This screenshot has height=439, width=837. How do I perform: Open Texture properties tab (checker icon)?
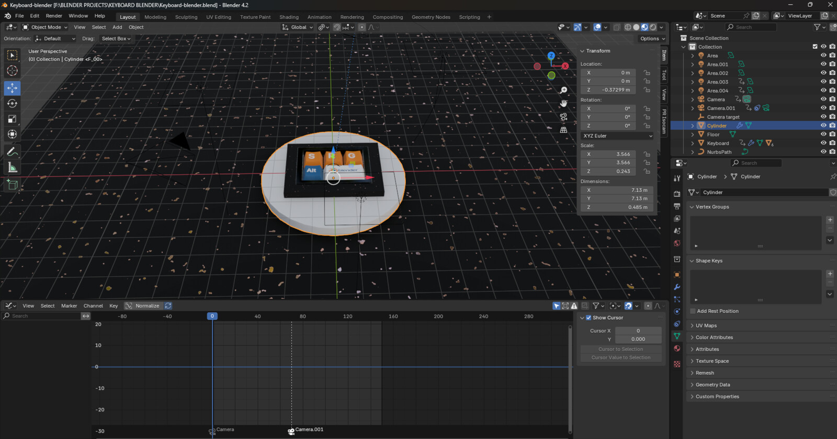click(677, 364)
